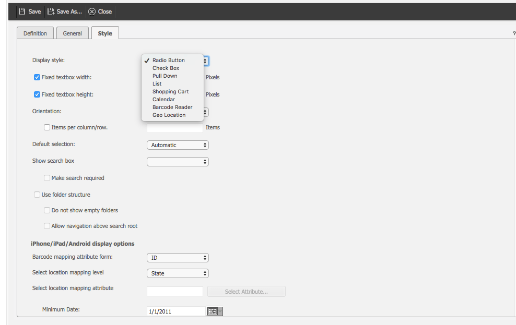Switch to the Definition tab
The width and height of the screenshot is (516, 325).
(x=35, y=33)
